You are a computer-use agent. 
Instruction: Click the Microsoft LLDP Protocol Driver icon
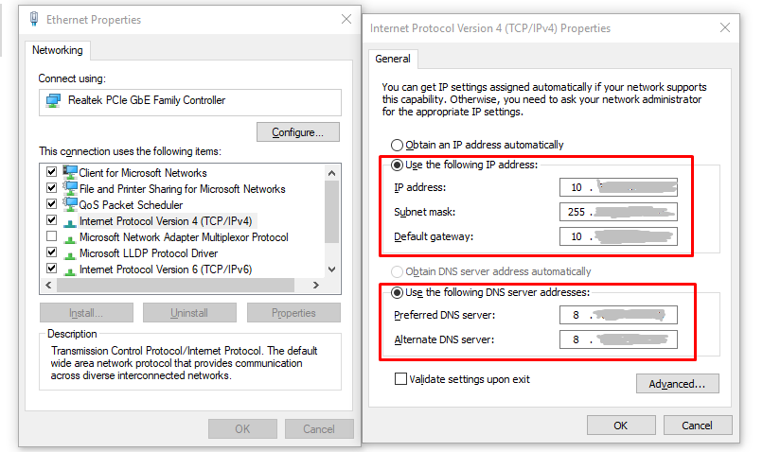[70, 253]
